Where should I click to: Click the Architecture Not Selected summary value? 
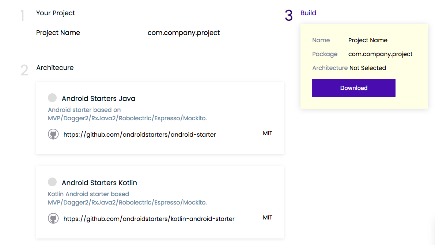(x=367, y=68)
